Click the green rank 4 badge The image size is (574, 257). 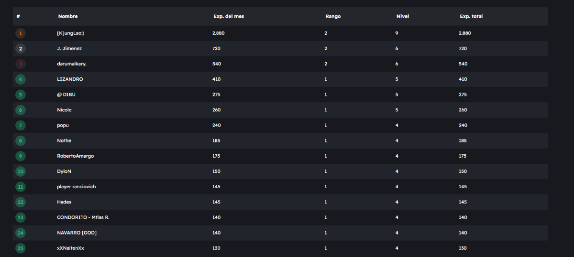point(20,79)
